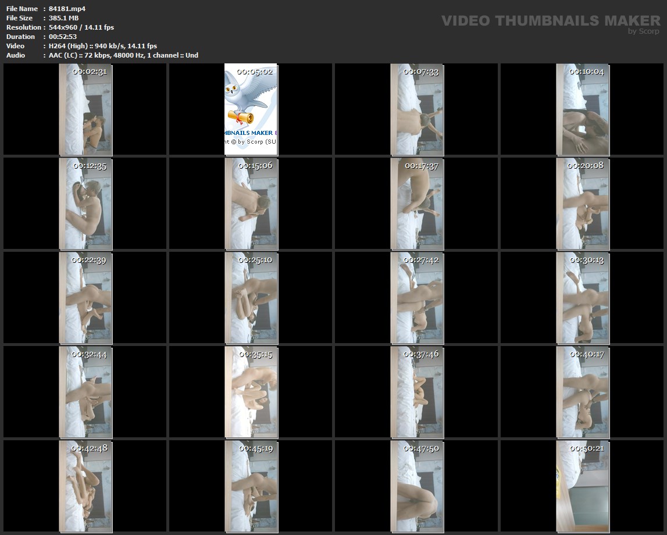
Task: Open the thumbnail marked 00:30:13
Action: pos(582,298)
